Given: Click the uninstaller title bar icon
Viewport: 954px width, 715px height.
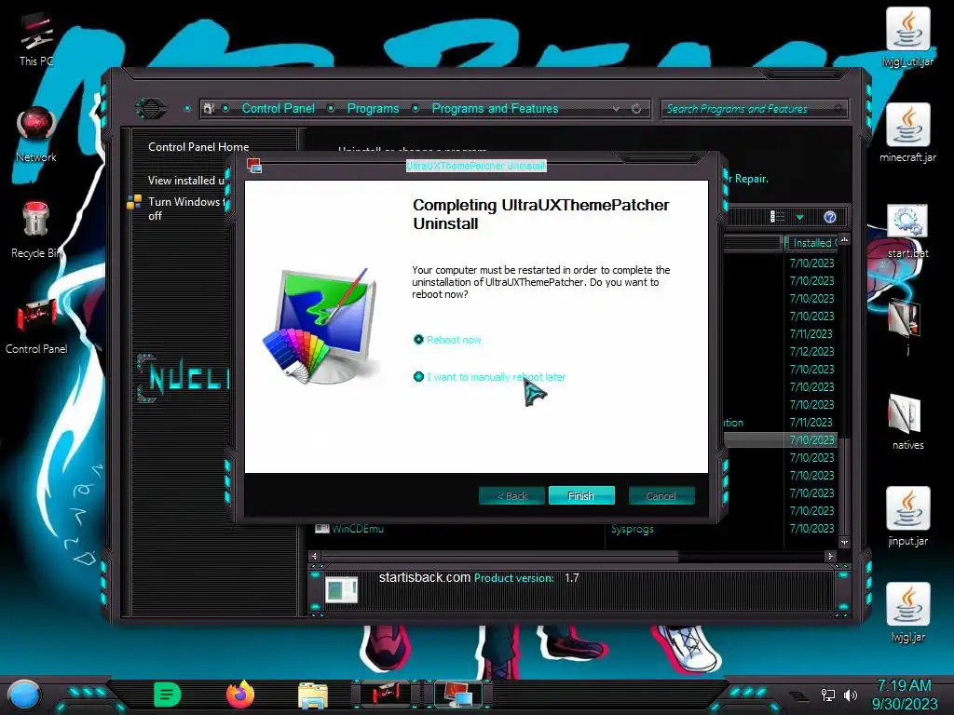Looking at the screenshot, I should [254, 166].
